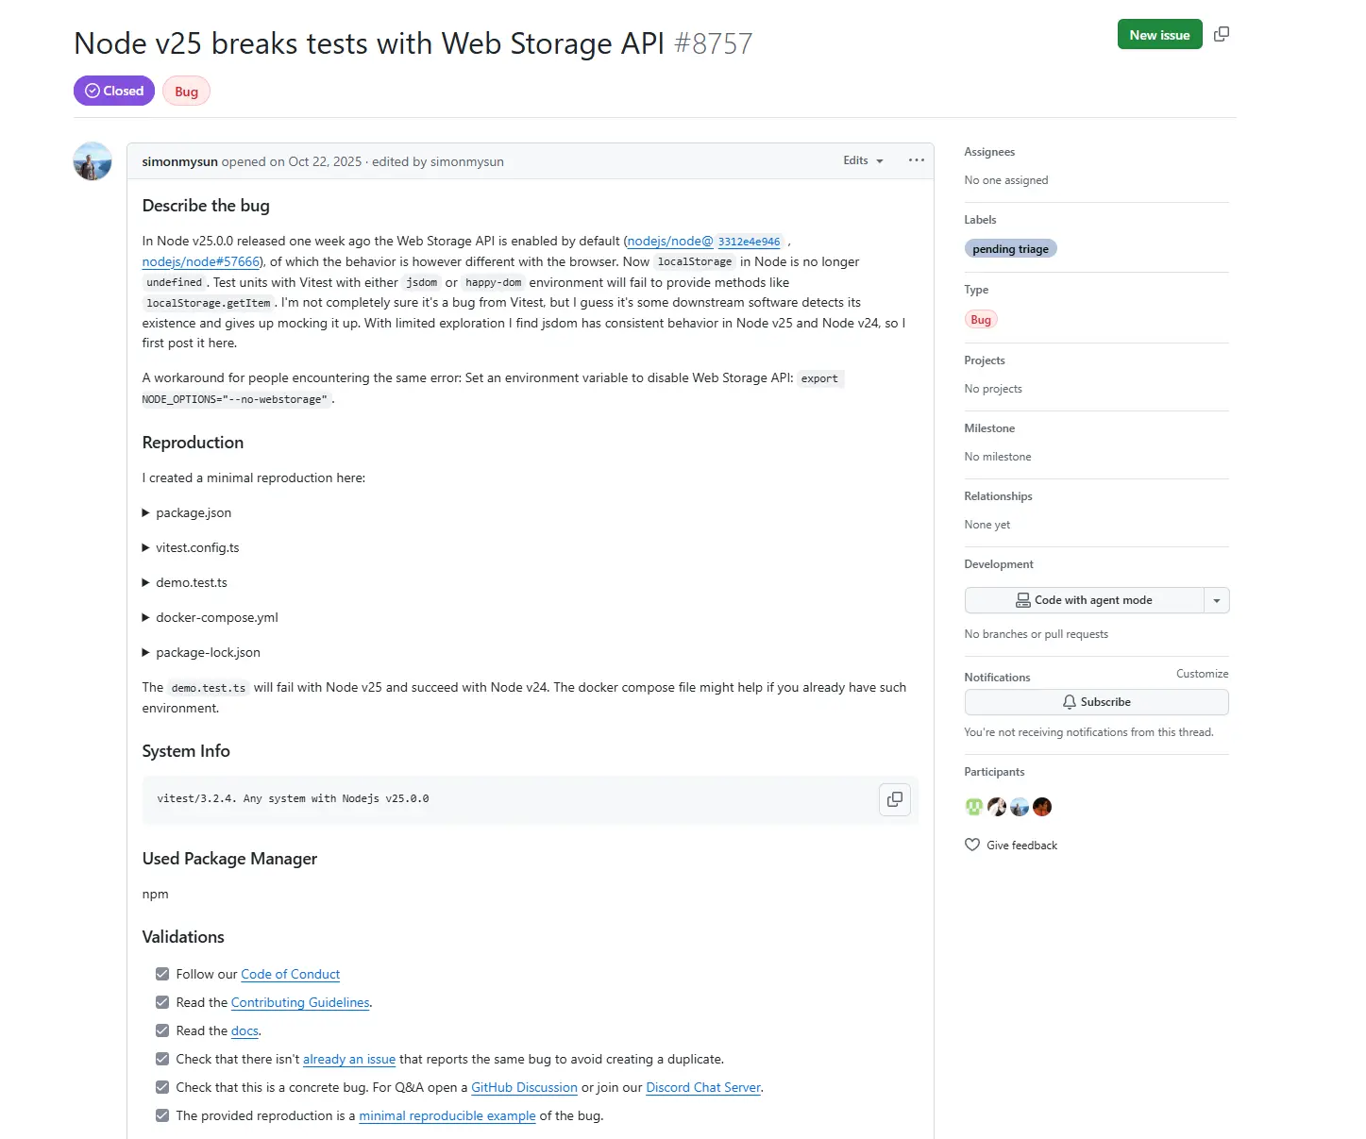Click the pending triage label

tap(1010, 248)
